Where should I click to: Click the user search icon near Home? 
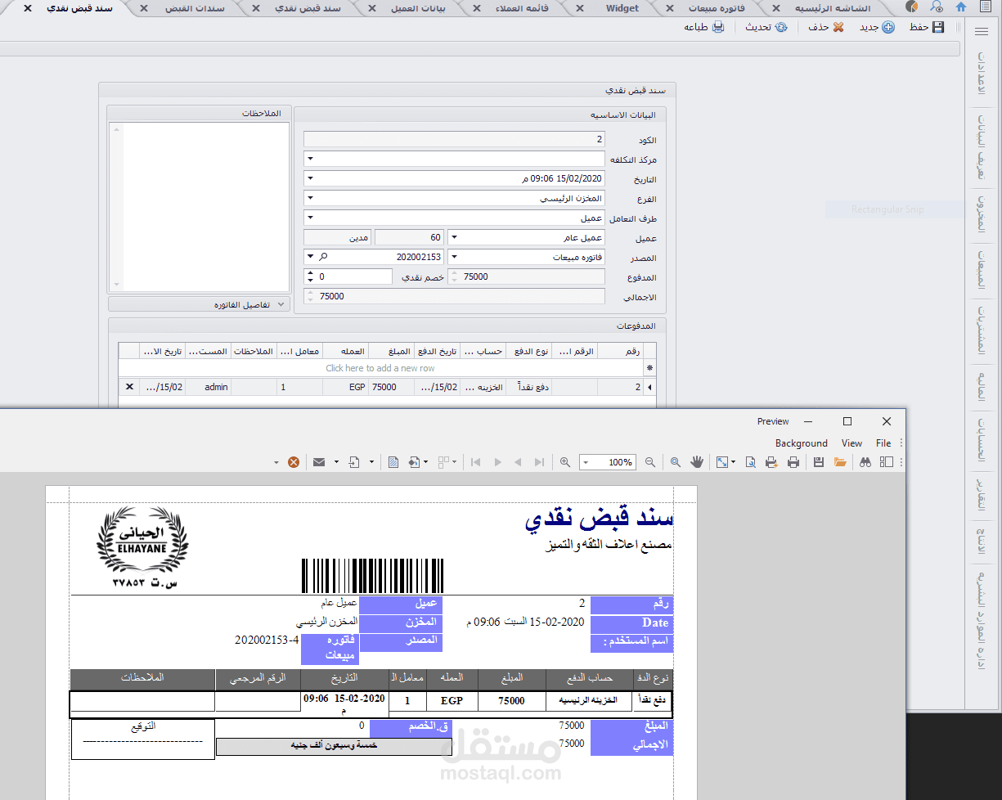pos(937,7)
